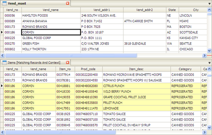Click item number 00418881
The height and width of the screenshot is (135, 212).
pos(65,86)
